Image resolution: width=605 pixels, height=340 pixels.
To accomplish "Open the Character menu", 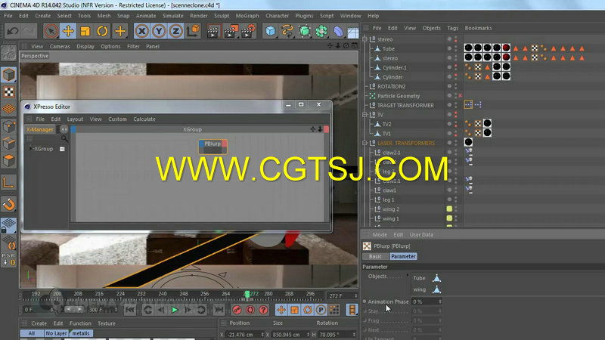I will pos(277,16).
